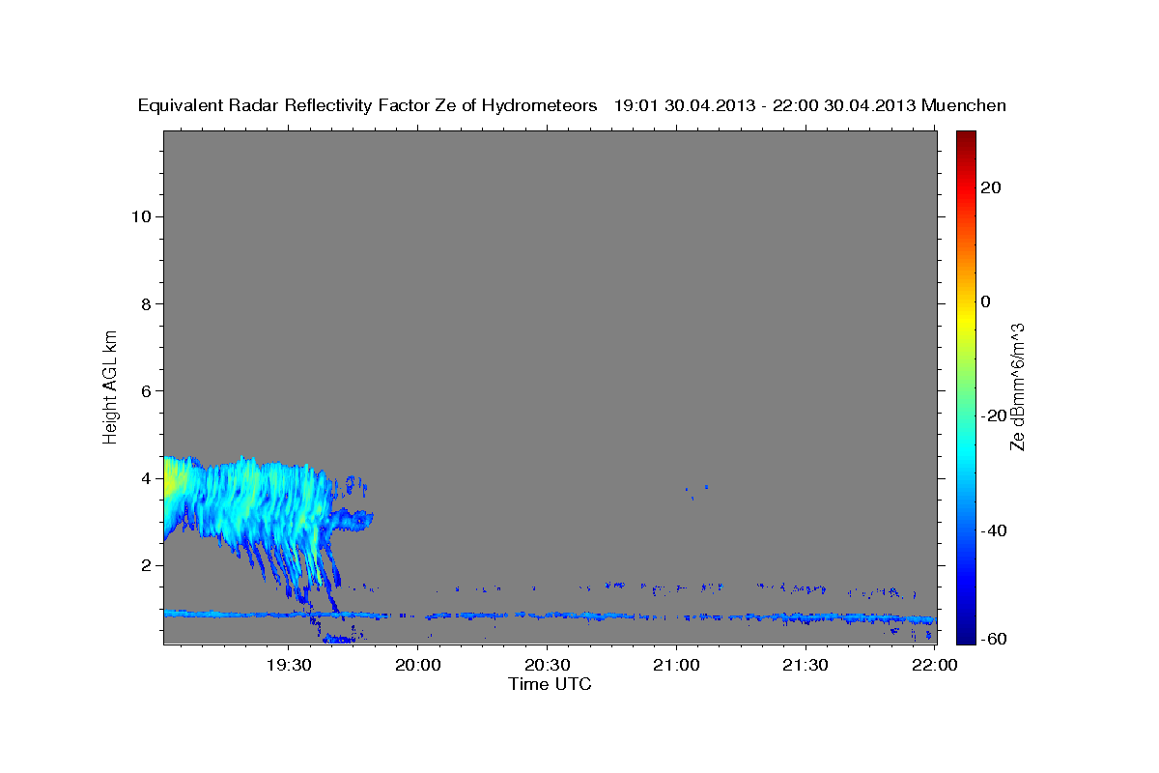Click the height tick label 4
Screen dimensions: 1159x773
[147, 478]
